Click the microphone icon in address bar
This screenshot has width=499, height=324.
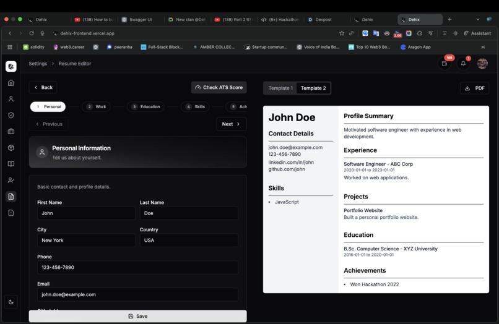coord(42,33)
